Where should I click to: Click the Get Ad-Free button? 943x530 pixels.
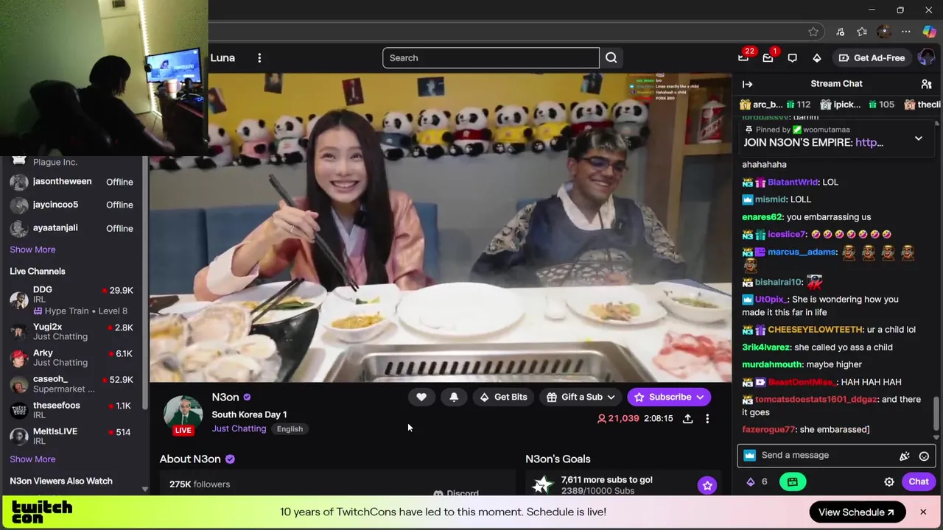click(872, 58)
